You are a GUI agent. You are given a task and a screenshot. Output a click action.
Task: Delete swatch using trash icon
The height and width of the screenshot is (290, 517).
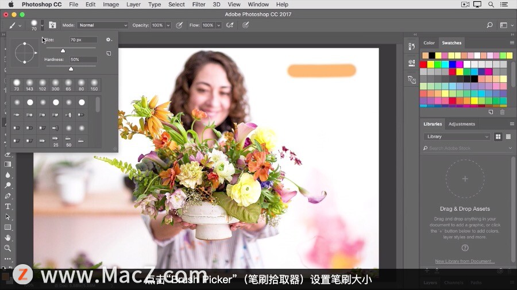click(502, 112)
